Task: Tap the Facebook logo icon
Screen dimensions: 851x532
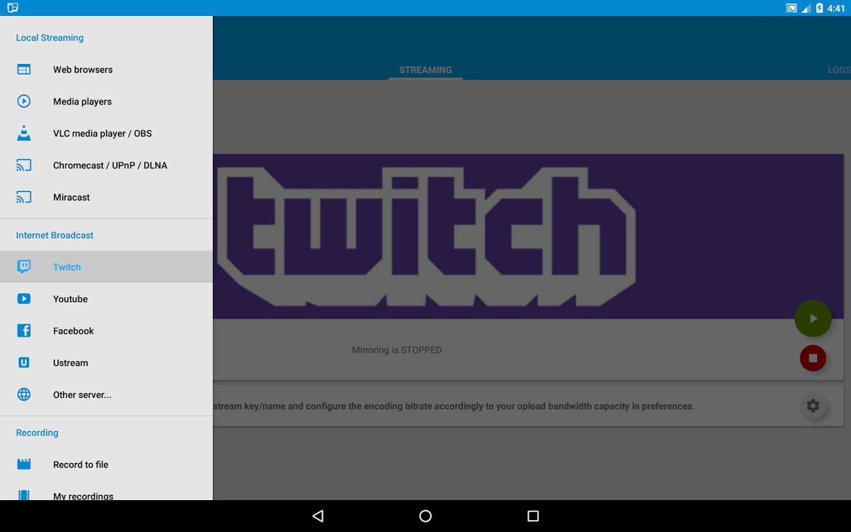Action: pos(24,331)
